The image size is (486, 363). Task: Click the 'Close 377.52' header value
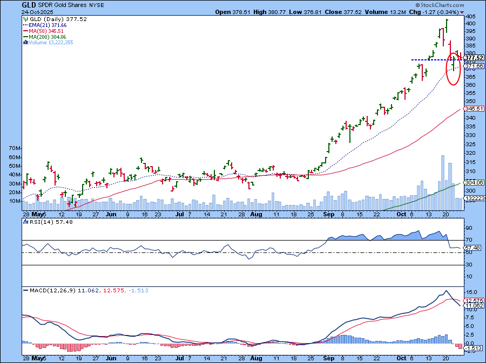click(343, 12)
